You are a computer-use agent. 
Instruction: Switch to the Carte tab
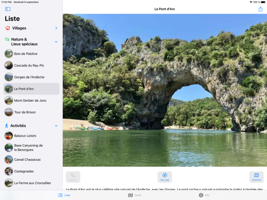tap(134, 195)
